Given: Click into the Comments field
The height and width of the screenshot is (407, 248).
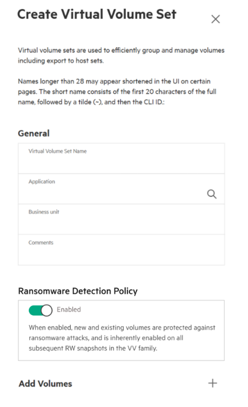Looking at the screenshot, I should [x=121, y=250].
